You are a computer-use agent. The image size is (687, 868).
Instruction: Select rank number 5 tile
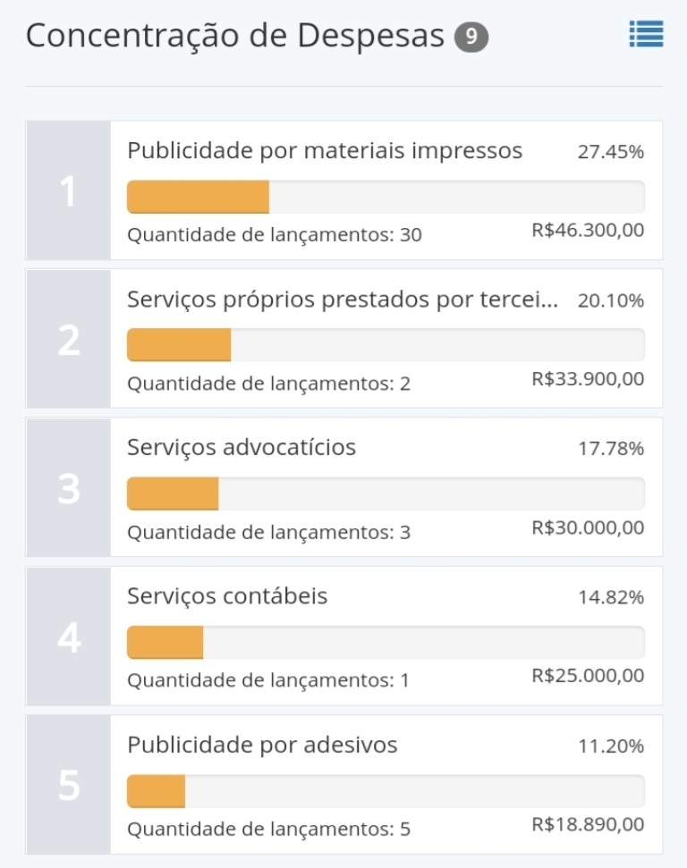(x=69, y=785)
